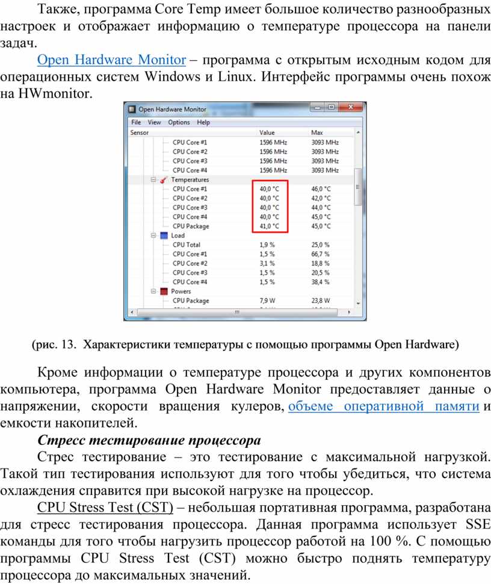Image resolution: width=491 pixels, height=584 pixels.
Task: Click the 42,0 °C max value
Action: [321, 198]
